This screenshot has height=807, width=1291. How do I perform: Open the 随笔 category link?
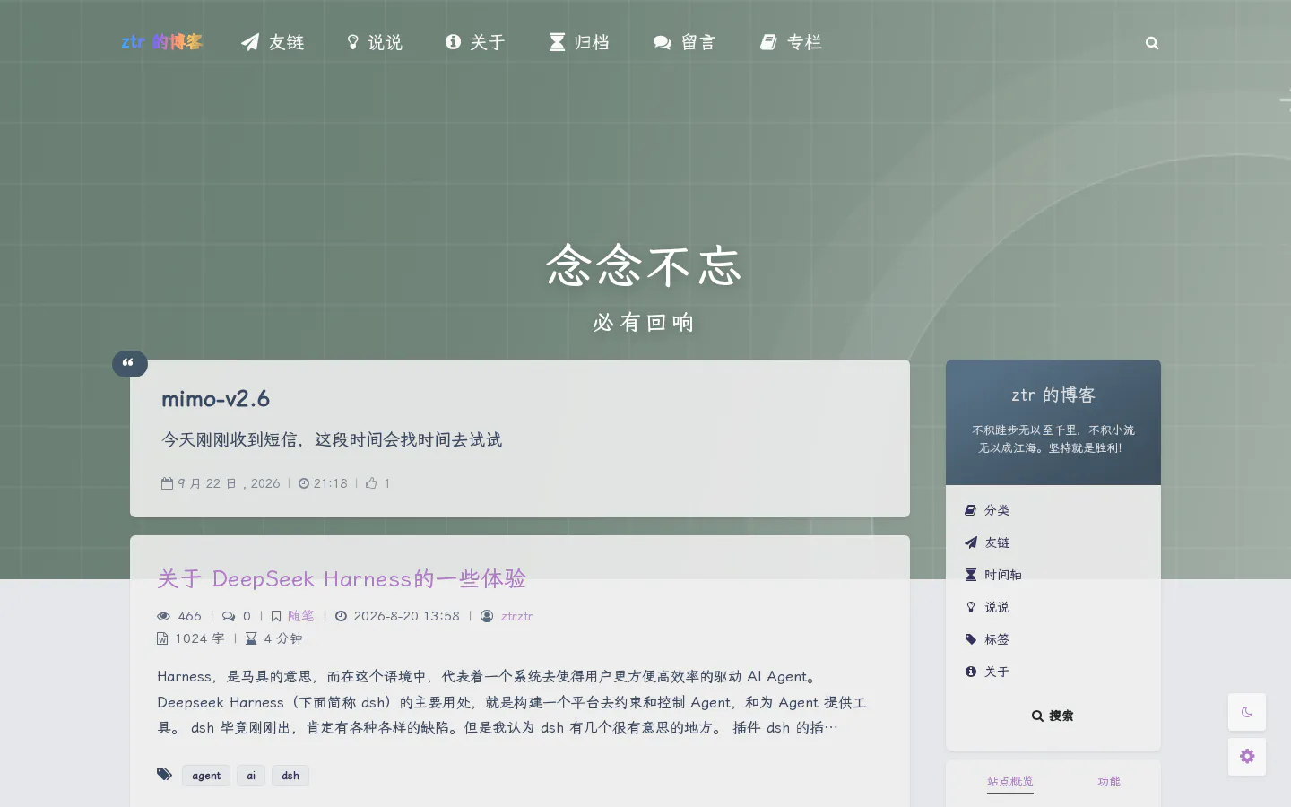tap(300, 616)
